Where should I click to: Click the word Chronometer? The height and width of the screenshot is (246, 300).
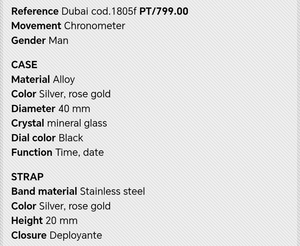(94, 26)
